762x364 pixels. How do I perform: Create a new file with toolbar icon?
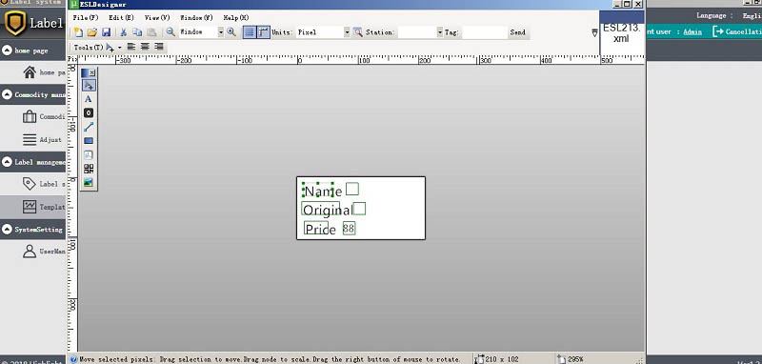tap(78, 32)
